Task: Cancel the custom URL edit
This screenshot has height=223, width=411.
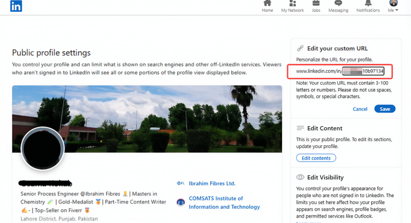Action: 360,109
